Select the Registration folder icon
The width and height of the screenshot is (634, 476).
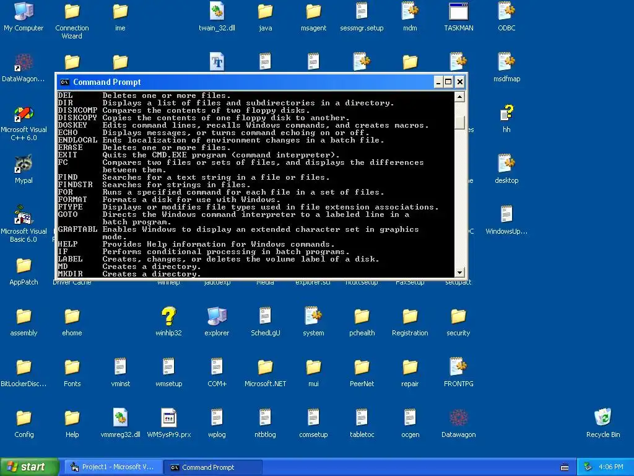coord(410,317)
